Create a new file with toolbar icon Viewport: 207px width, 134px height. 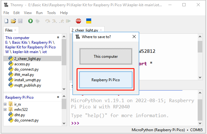click(x=6, y=21)
